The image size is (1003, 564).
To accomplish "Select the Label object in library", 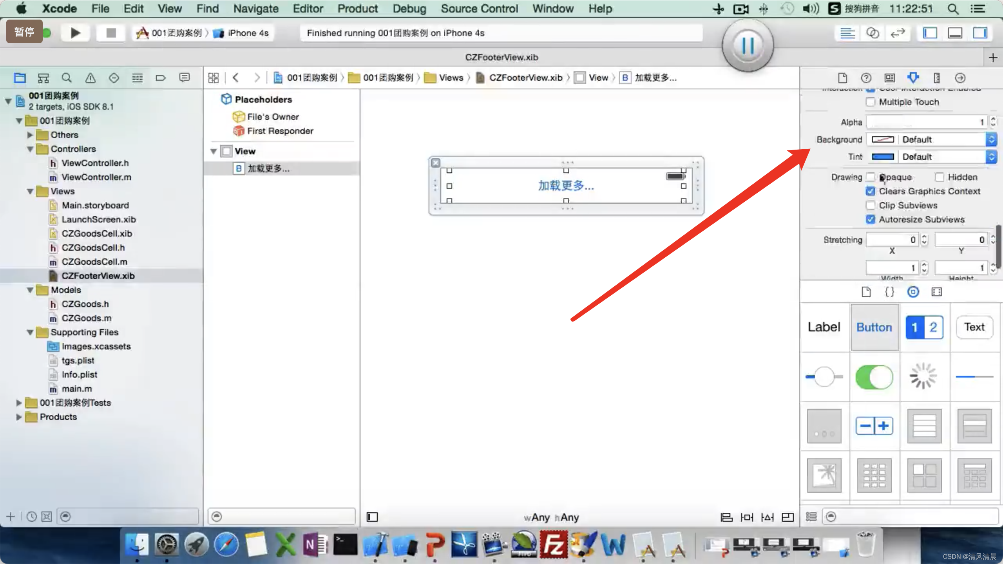I will click(x=824, y=326).
